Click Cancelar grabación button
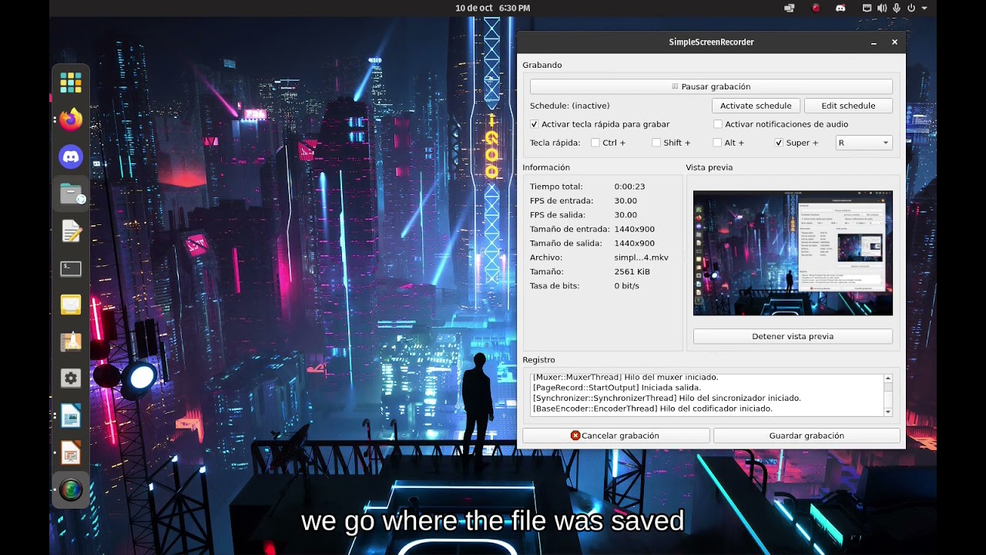 point(615,436)
